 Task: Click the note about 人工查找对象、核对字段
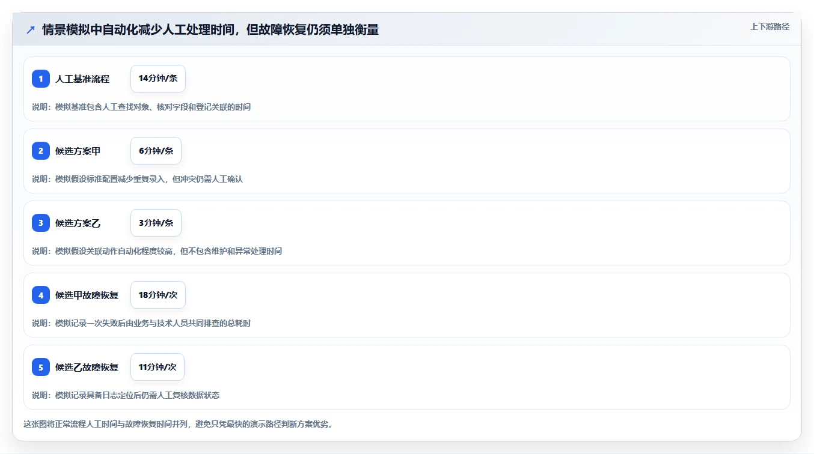tap(141, 107)
